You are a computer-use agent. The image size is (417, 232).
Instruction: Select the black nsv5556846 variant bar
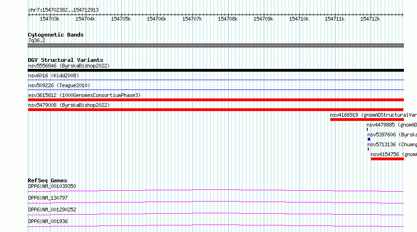(216, 70)
